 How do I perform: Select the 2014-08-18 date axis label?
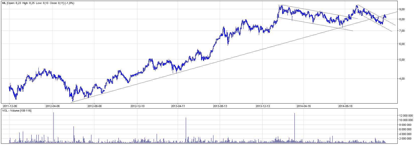345,106
